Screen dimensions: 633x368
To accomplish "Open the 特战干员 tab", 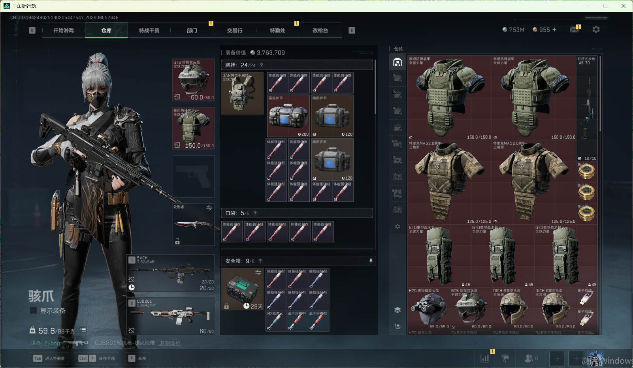I will tap(149, 30).
